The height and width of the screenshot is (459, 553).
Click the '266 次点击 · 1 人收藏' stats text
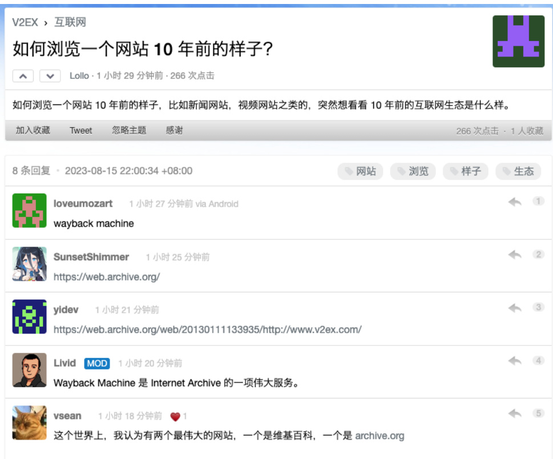click(x=500, y=131)
